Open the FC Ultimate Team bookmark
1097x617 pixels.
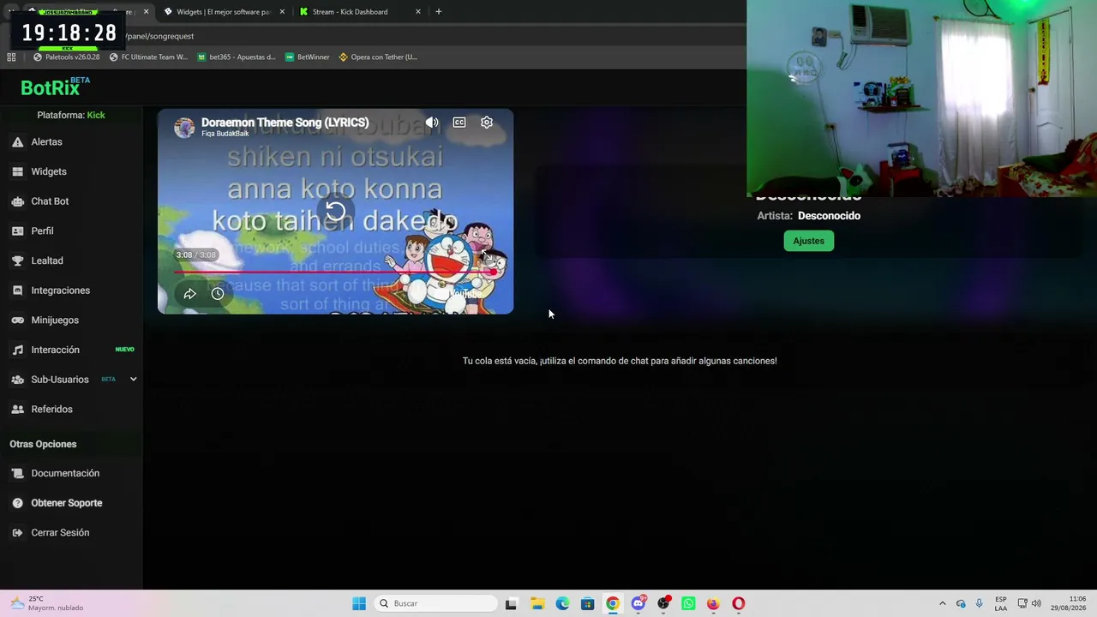point(148,57)
